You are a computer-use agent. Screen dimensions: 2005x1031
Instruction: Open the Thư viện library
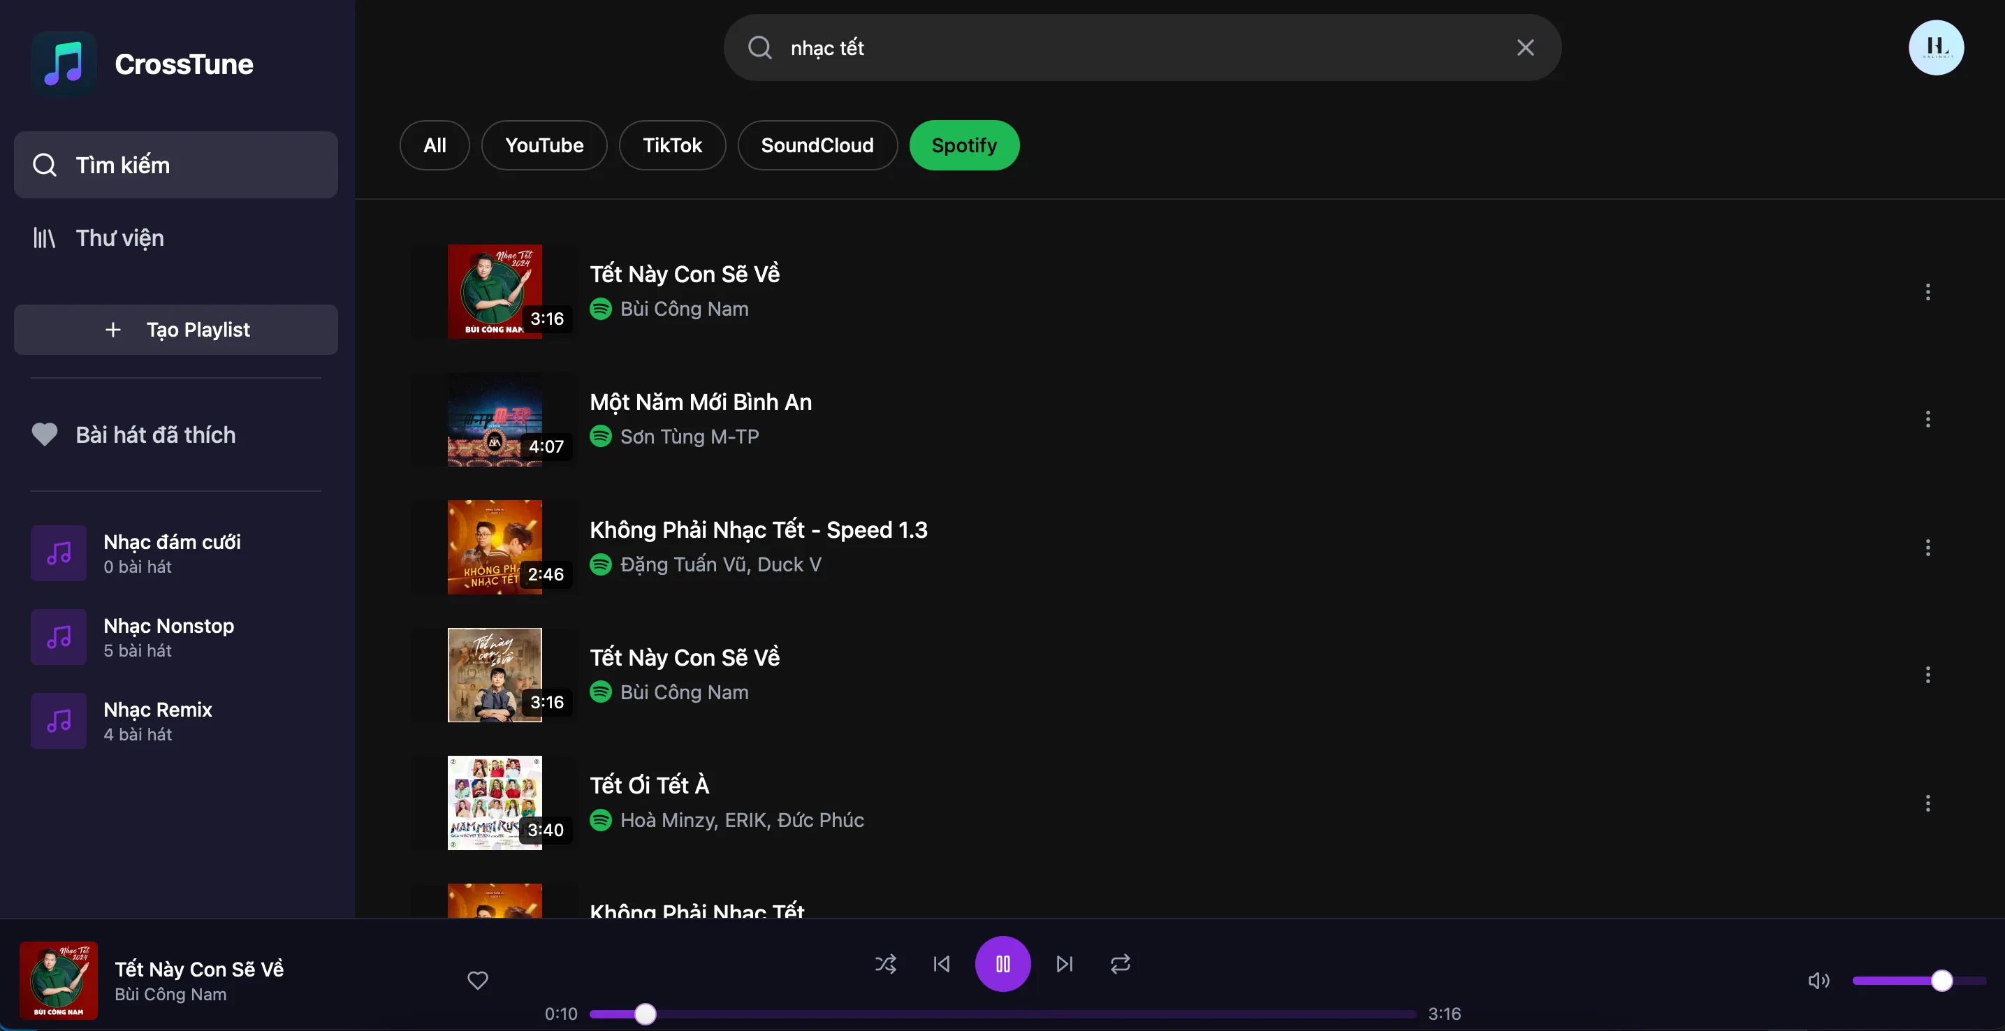click(119, 238)
